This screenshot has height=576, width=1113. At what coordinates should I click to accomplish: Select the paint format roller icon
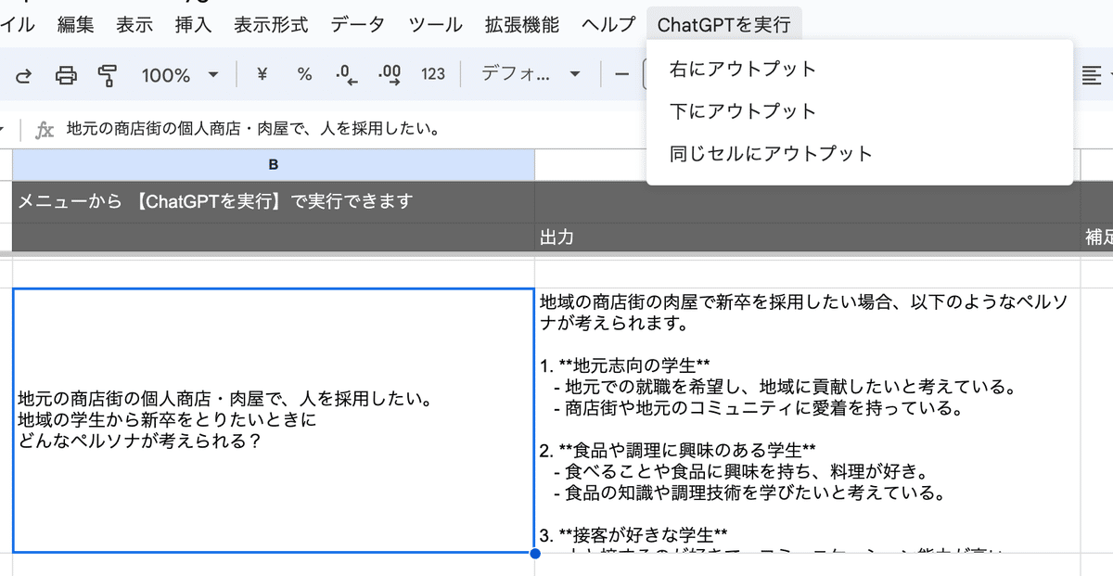pyautogui.click(x=109, y=75)
